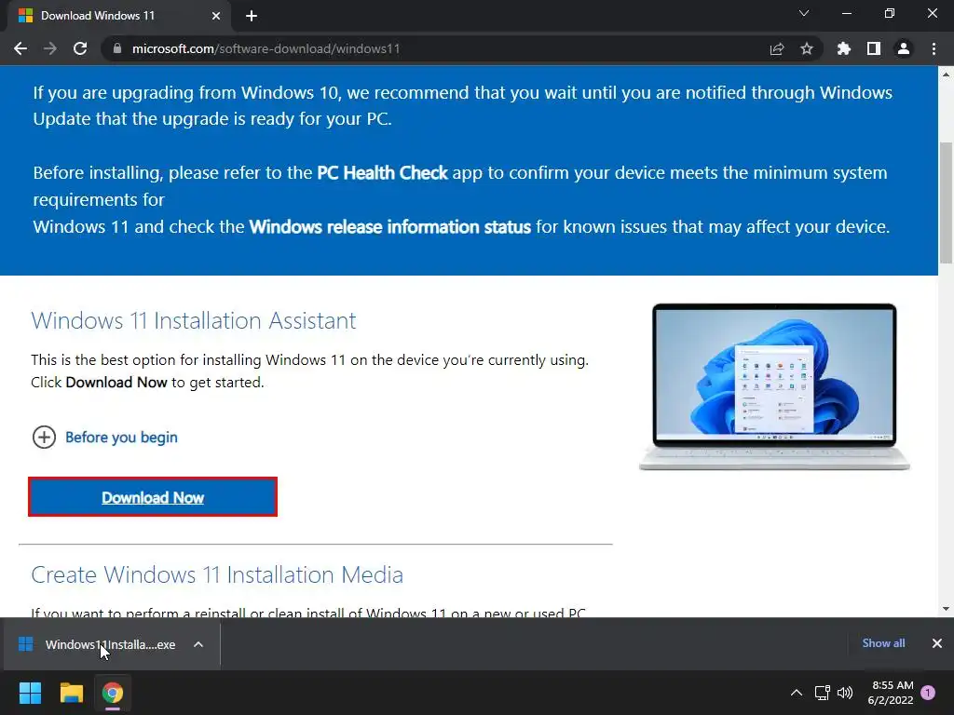The image size is (954, 715).
Task: Click Show all downloads
Action: (883, 643)
